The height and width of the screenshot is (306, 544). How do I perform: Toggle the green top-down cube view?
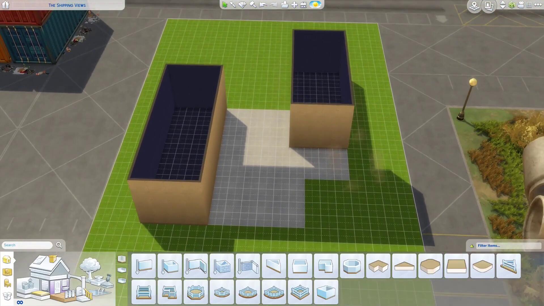coord(512,5)
